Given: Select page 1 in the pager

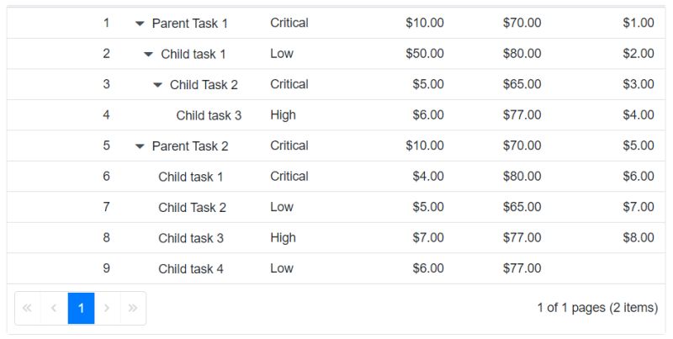Looking at the screenshot, I should point(81,308).
